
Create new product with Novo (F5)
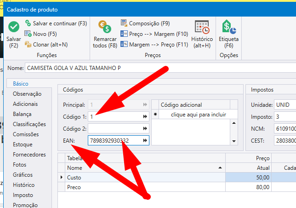point(28,34)
